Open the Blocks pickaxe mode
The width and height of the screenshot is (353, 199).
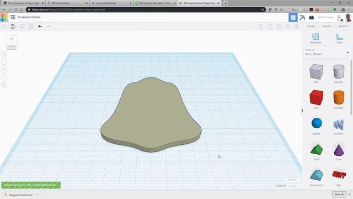coord(302,17)
